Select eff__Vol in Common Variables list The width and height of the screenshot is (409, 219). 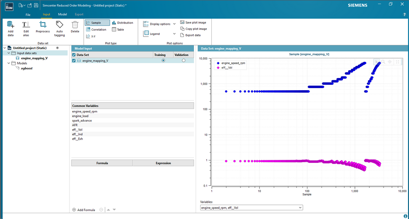77,130
